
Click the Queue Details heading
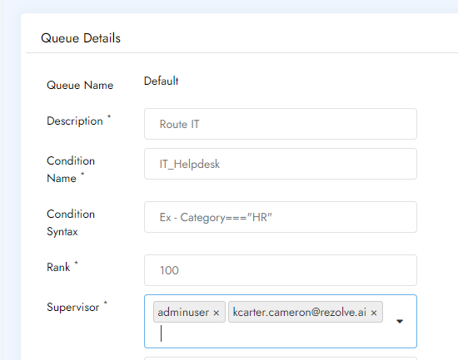pos(81,38)
